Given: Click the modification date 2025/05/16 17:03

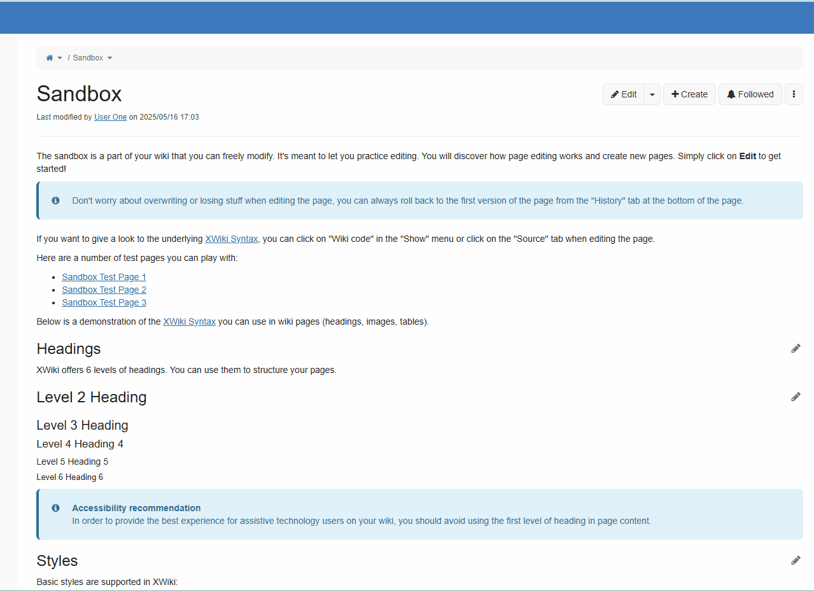Looking at the screenshot, I should [x=169, y=117].
